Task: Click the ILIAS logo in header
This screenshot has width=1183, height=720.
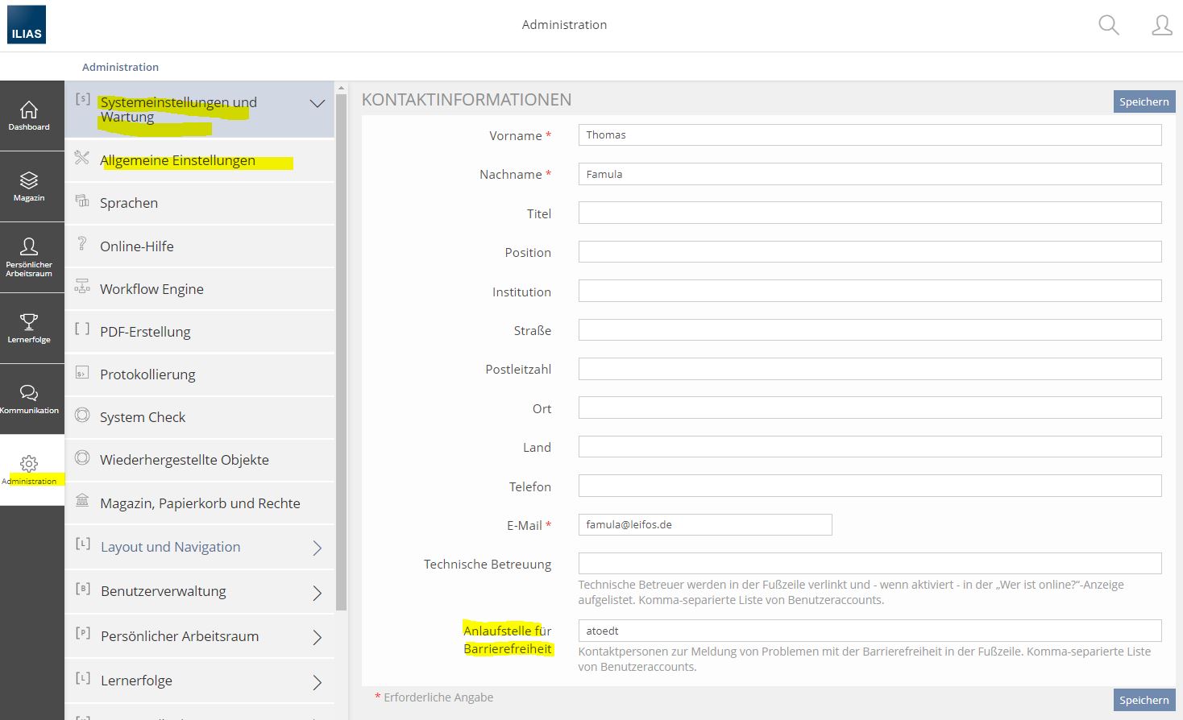Action: (x=27, y=25)
